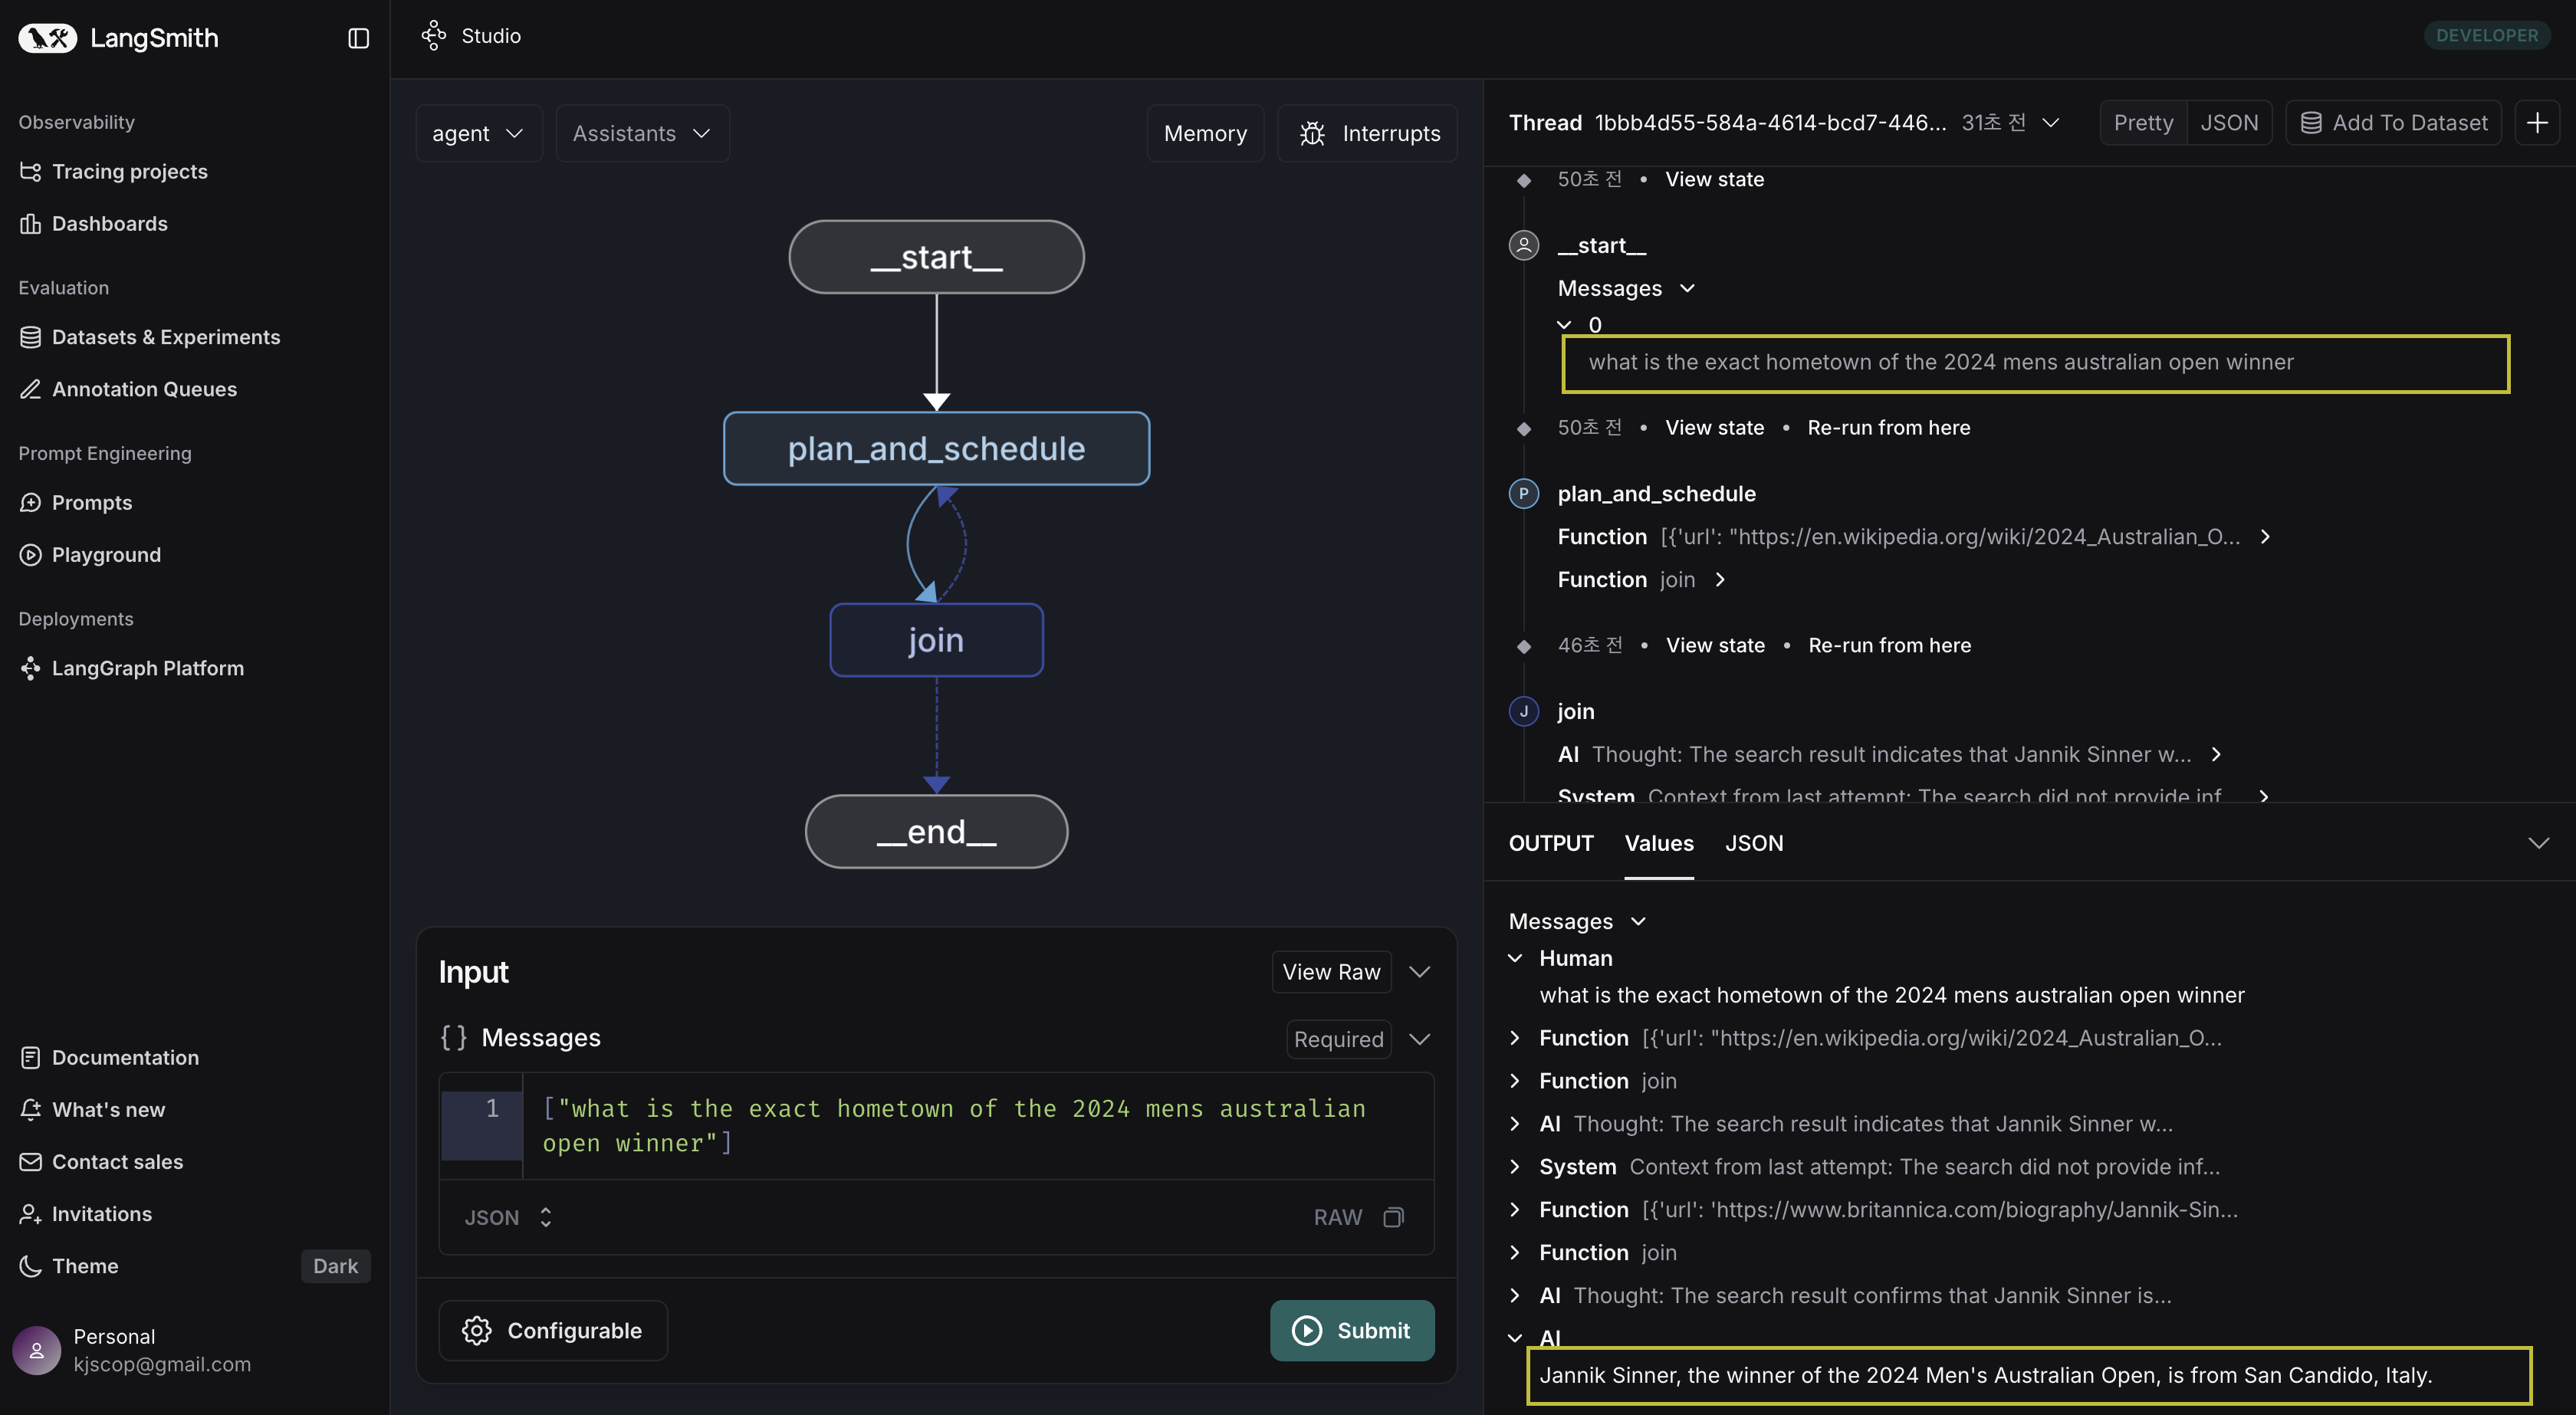Open Invitations page
This screenshot has height=1415, width=2576.
tap(101, 1213)
